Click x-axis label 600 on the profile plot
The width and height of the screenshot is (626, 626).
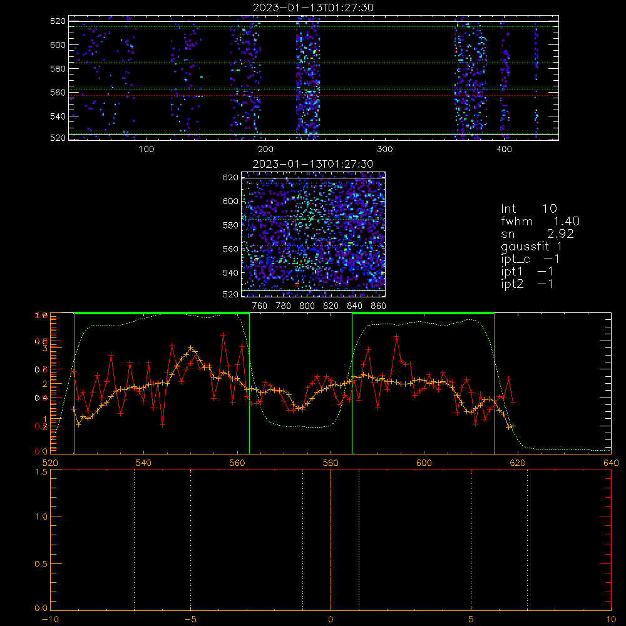[424, 463]
